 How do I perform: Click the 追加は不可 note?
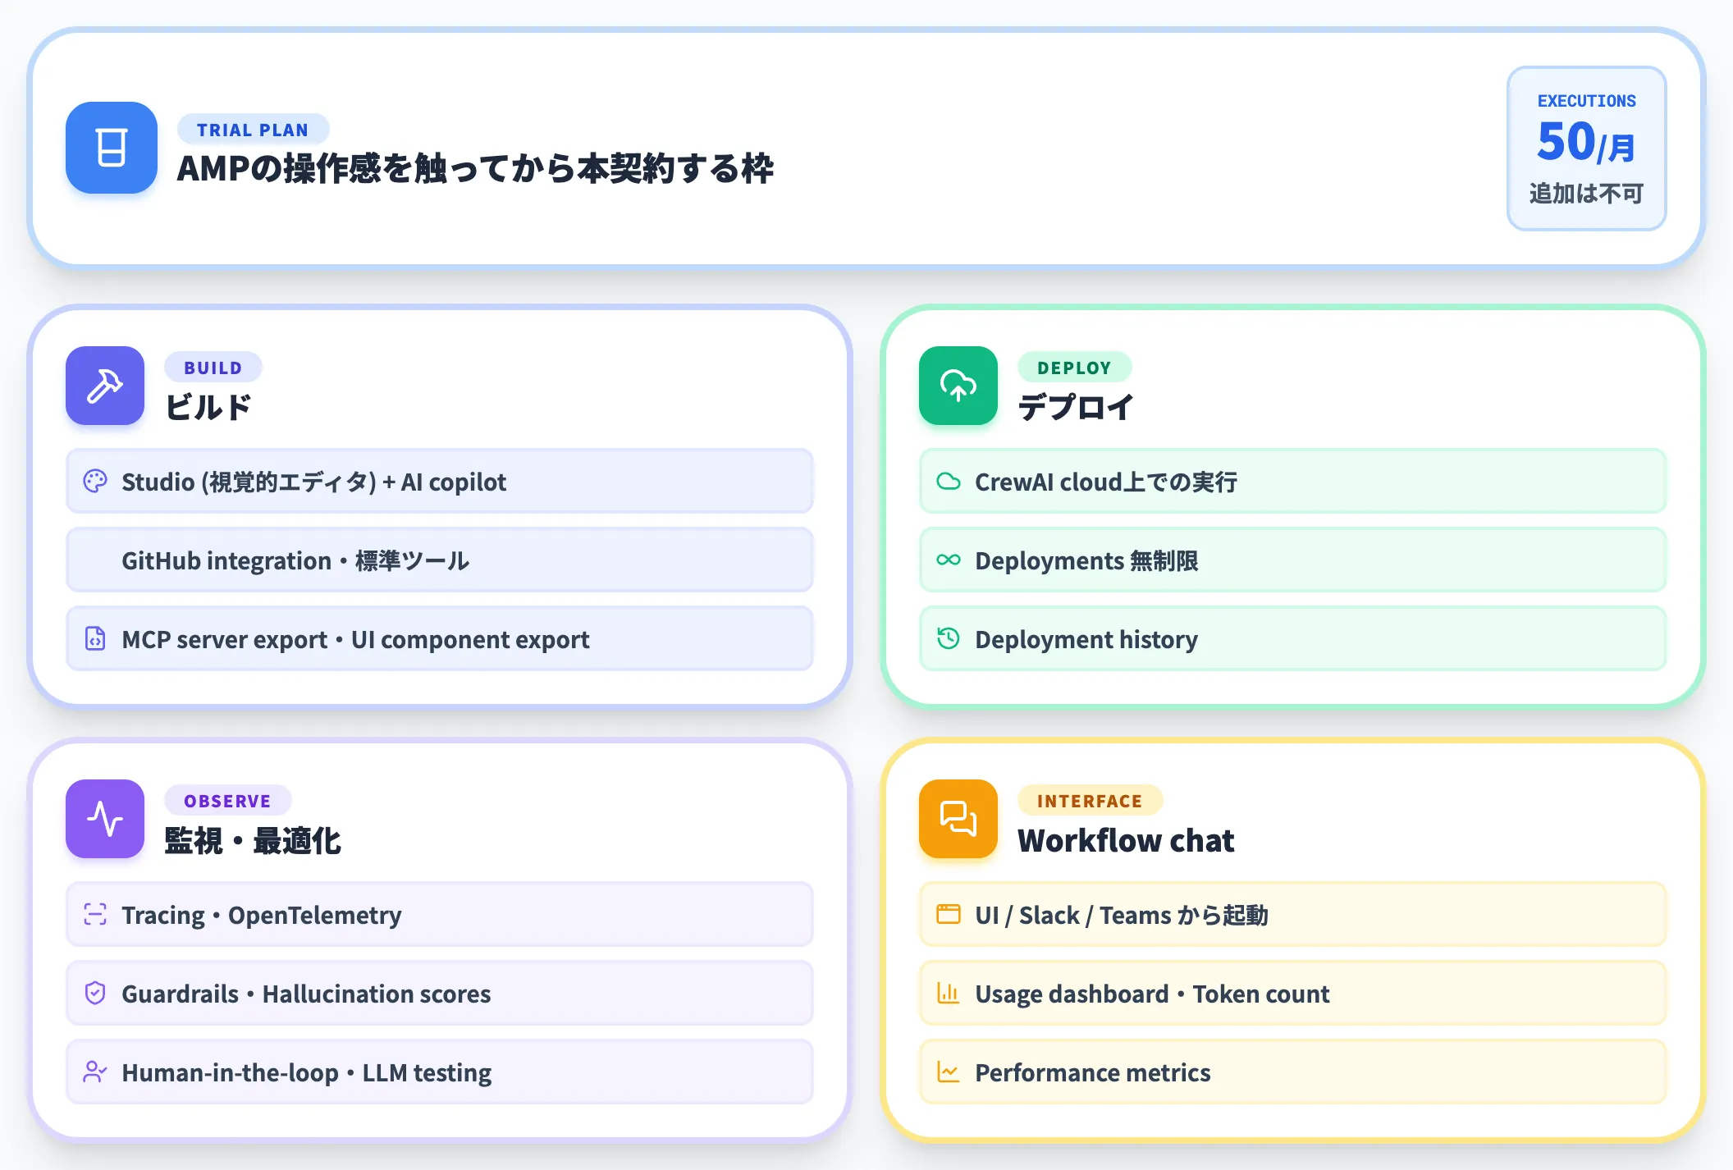[x=1587, y=194]
